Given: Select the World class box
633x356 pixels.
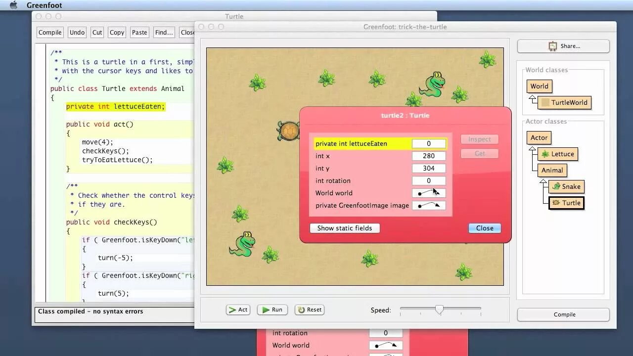Looking at the screenshot, I should coord(539,86).
